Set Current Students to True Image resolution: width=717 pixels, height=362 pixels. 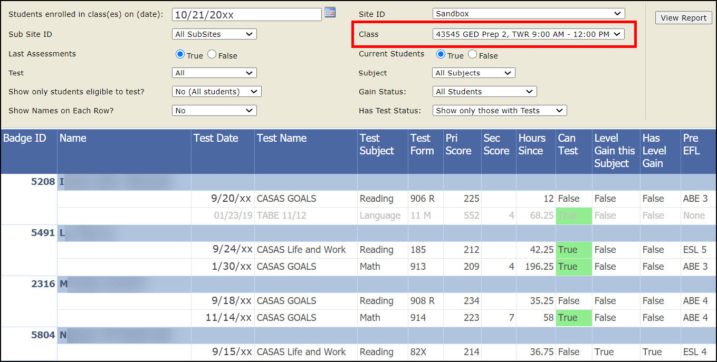click(x=441, y=54)
